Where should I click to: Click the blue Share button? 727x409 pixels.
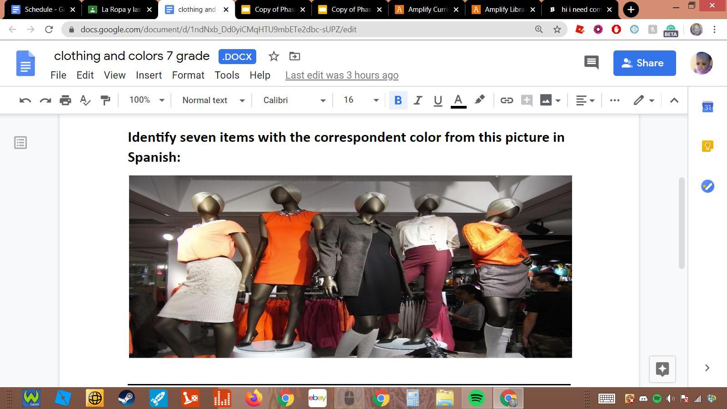[644, 63]
